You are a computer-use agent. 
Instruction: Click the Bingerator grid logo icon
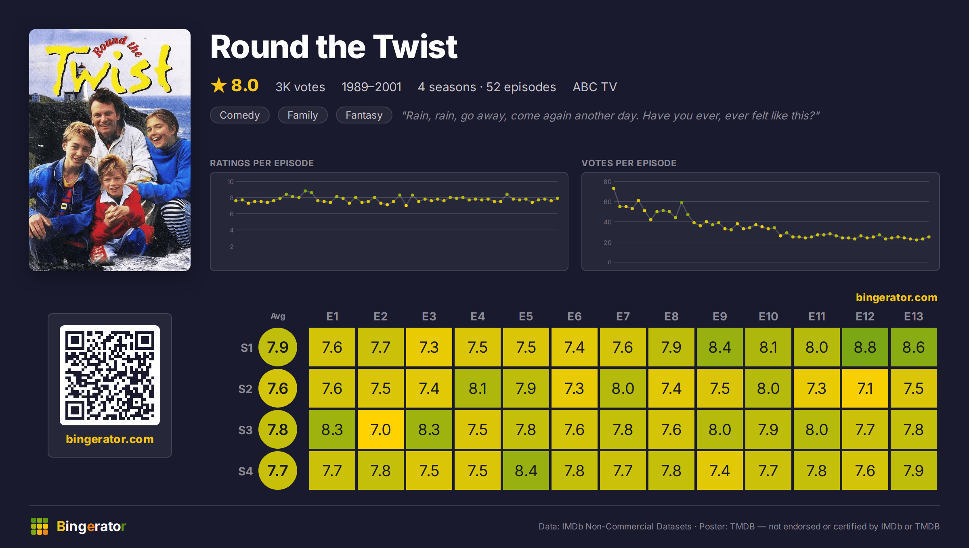pyautogui.click(x=40, y=526)
